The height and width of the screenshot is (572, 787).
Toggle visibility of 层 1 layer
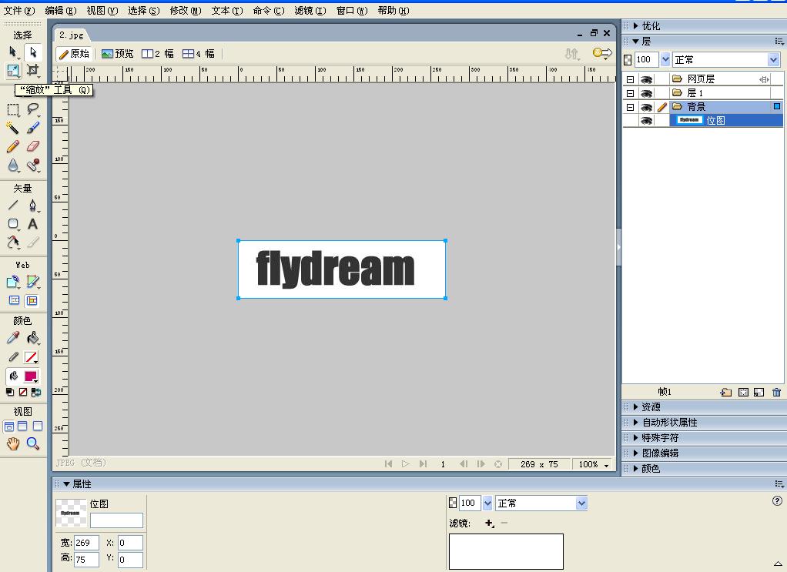(646, 93)
